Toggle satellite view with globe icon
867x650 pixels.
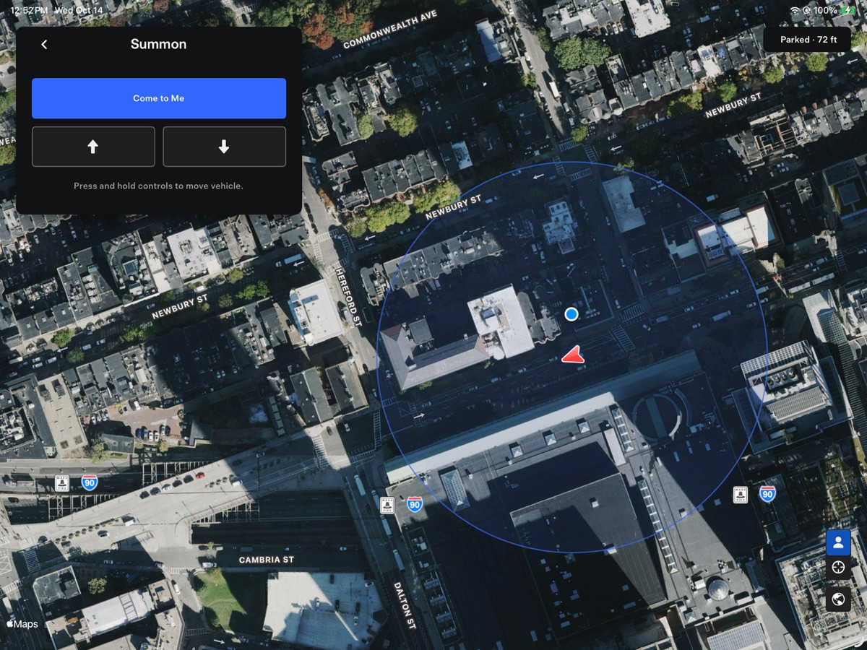(x=838, y=599)
